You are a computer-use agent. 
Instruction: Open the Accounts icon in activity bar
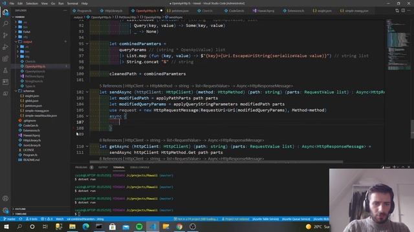click(x=5, y=198)
